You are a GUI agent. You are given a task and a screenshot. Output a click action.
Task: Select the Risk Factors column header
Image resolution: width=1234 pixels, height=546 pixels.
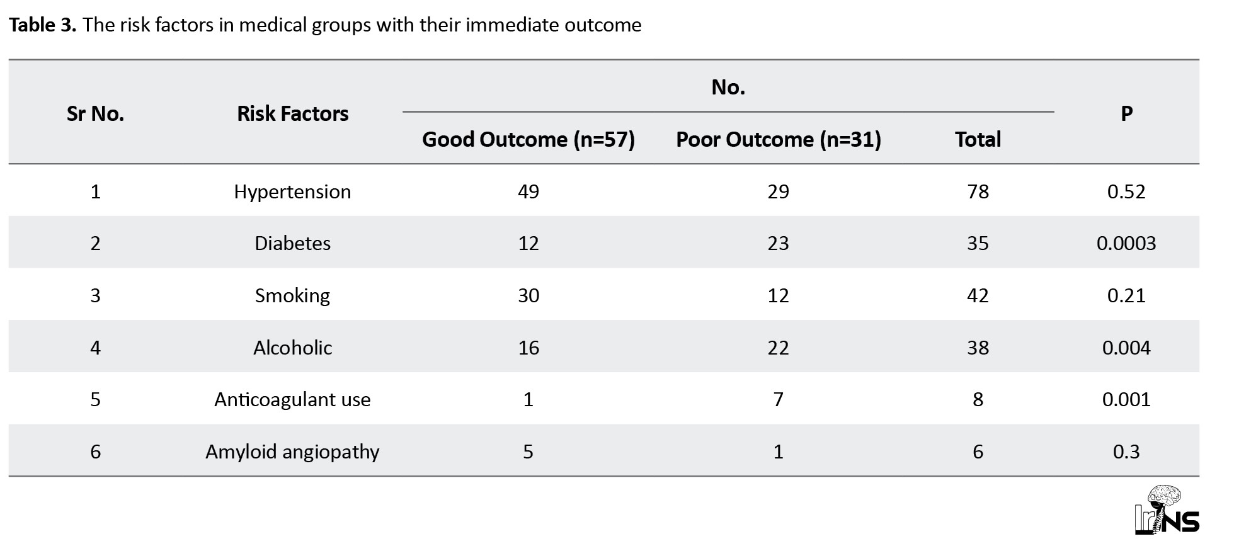292,113
